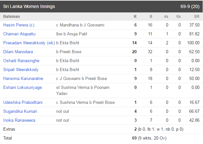Open Sugandika Kumari player page

20,112
